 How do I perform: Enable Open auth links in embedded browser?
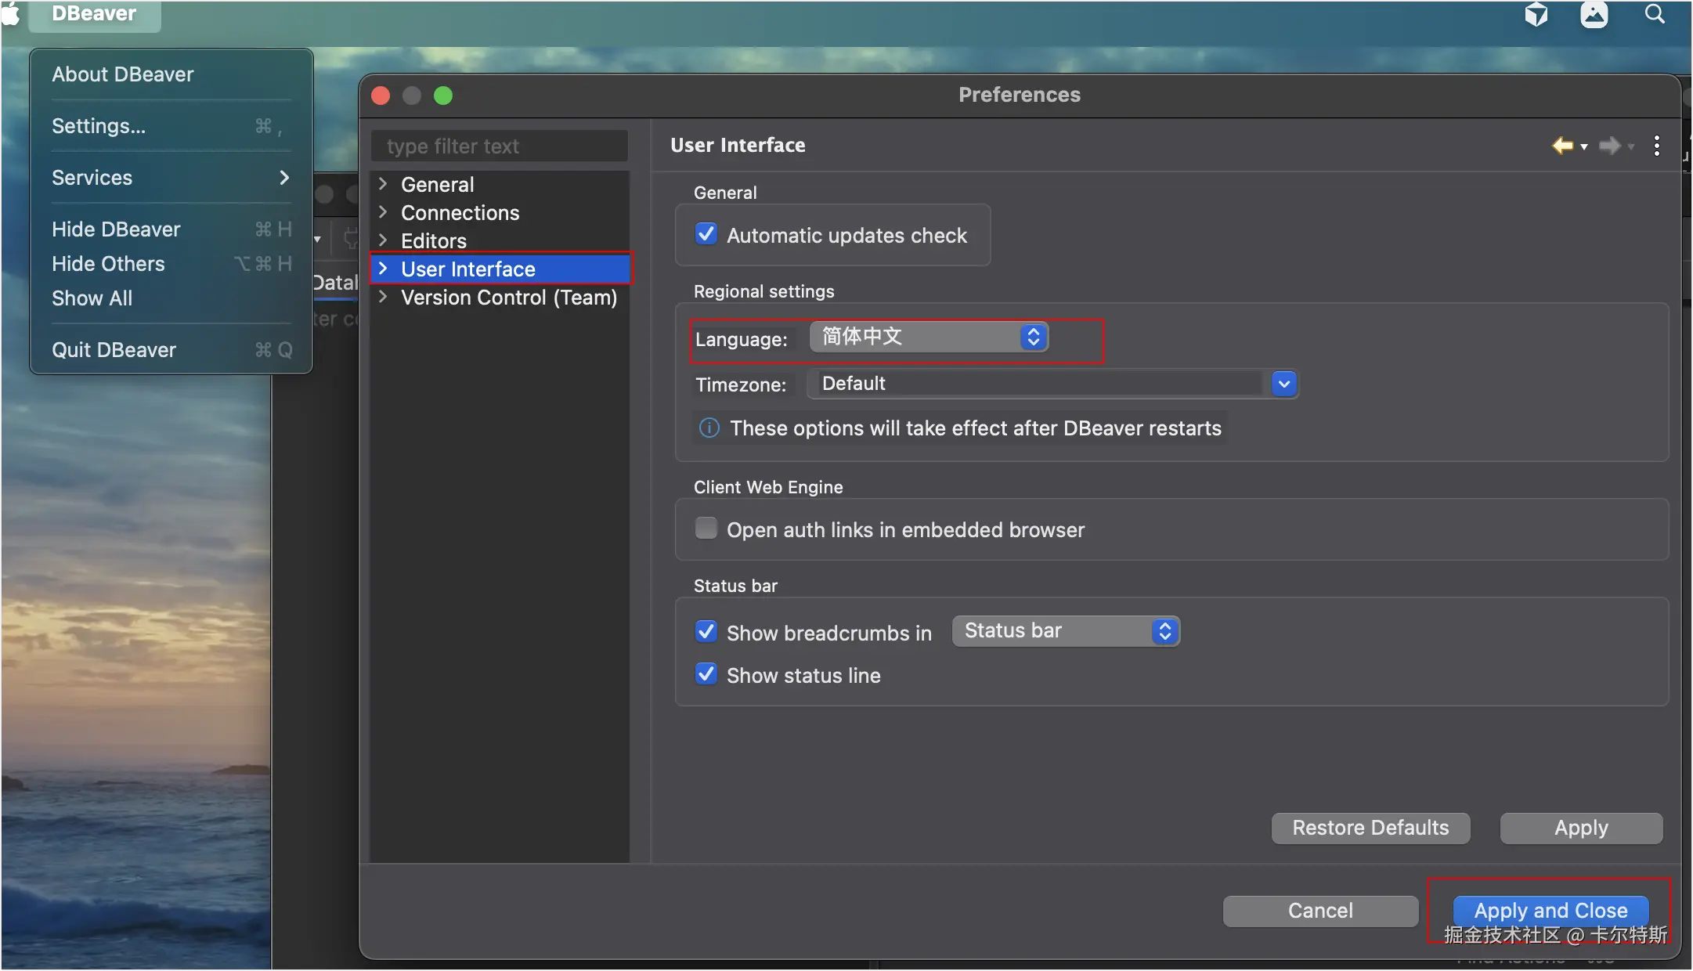pyautogui.click(x=706, y=529)
